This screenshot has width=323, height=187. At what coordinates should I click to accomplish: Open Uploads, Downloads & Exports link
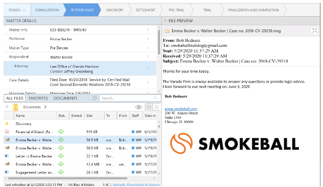point(136,184)
